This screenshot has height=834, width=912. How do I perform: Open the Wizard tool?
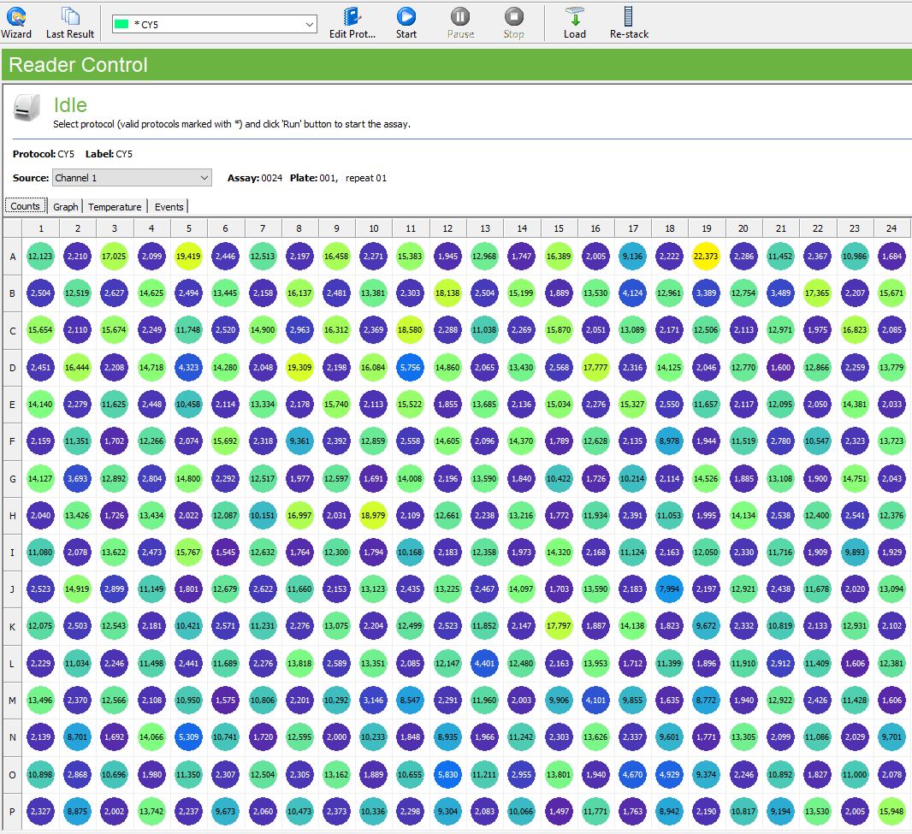pyautogui.click(x=15, y=22)
